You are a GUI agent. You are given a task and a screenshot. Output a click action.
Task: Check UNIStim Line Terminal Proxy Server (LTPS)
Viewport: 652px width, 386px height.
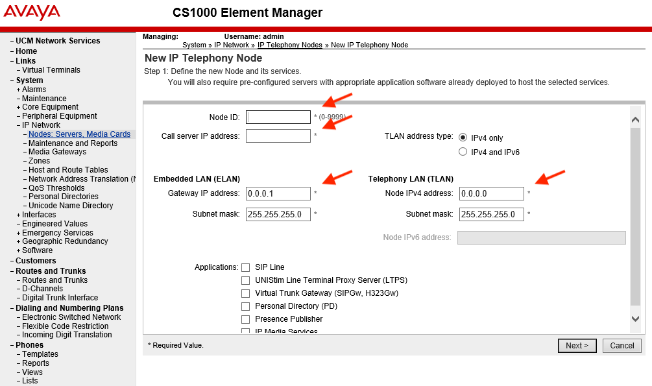(246, 280)
